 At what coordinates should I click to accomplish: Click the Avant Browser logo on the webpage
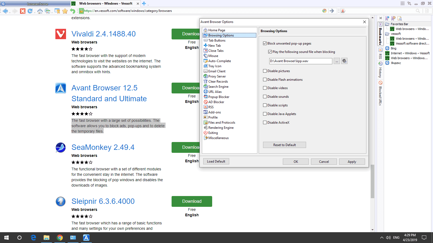coord(61,88)
